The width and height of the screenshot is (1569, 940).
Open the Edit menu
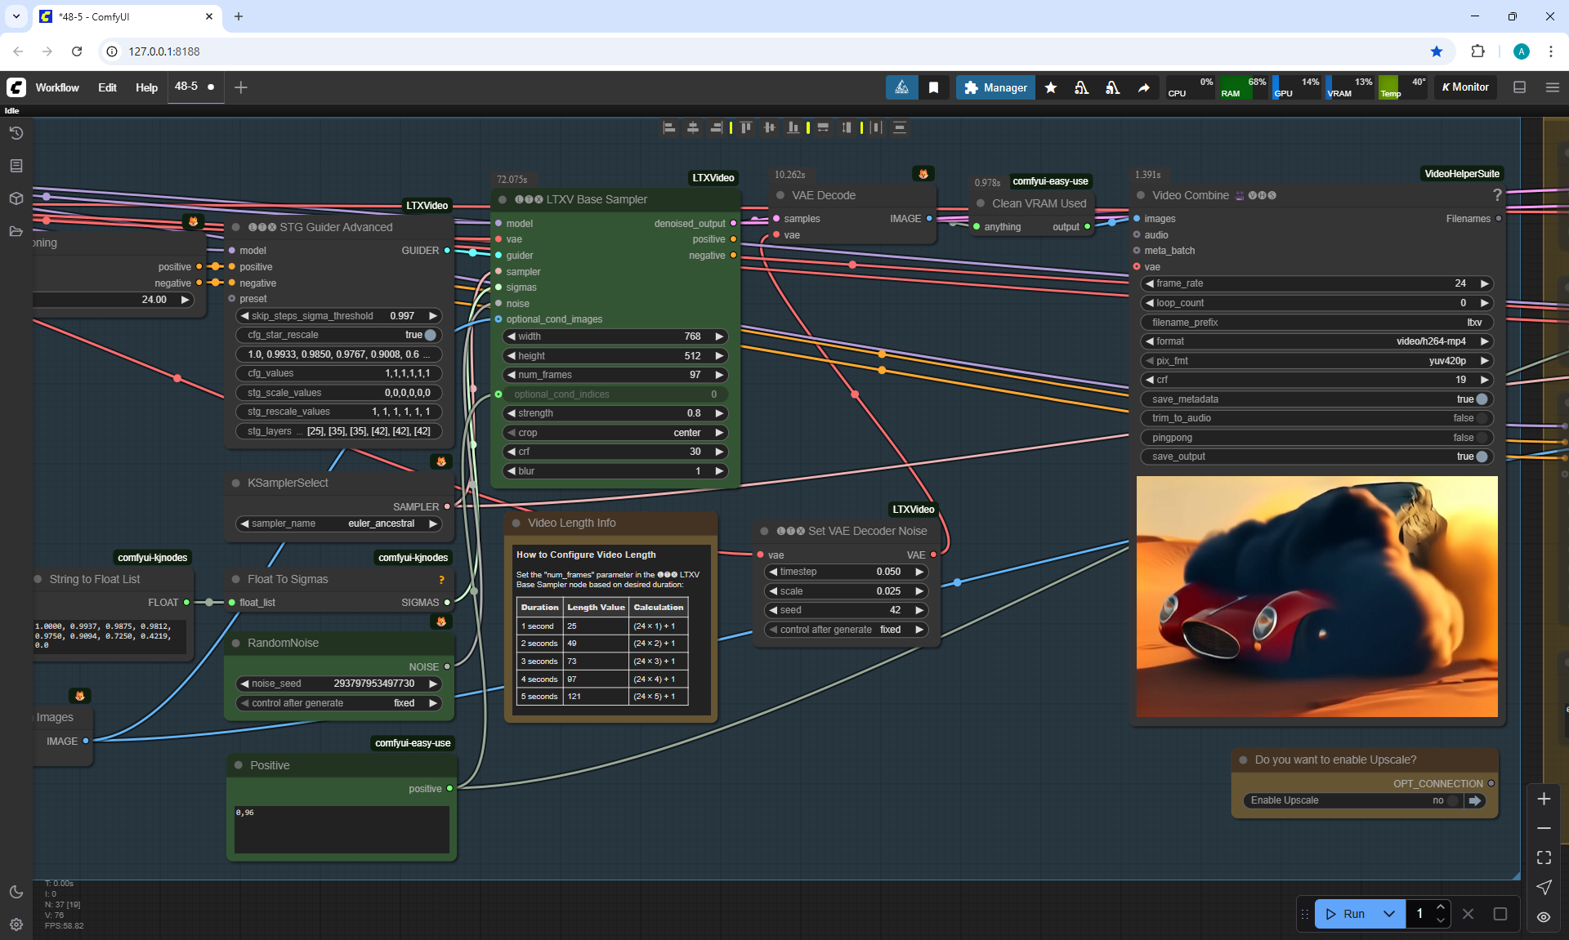pyautogui.click(x=107, y=87)
